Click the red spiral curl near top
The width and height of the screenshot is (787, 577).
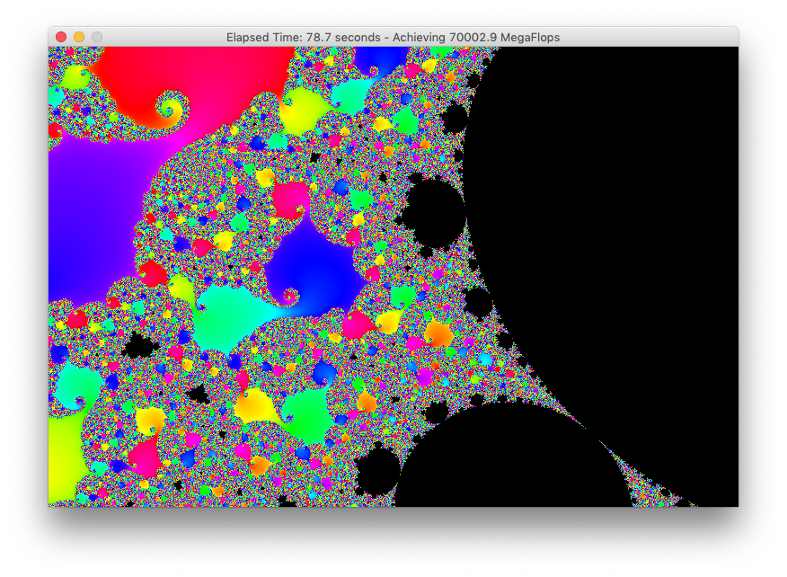169,111
